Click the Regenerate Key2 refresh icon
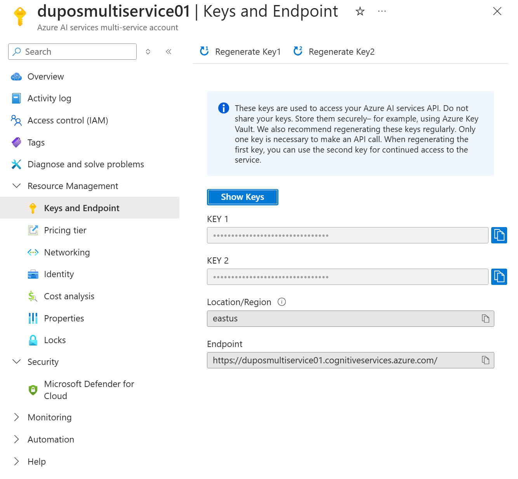 point(298,51)
